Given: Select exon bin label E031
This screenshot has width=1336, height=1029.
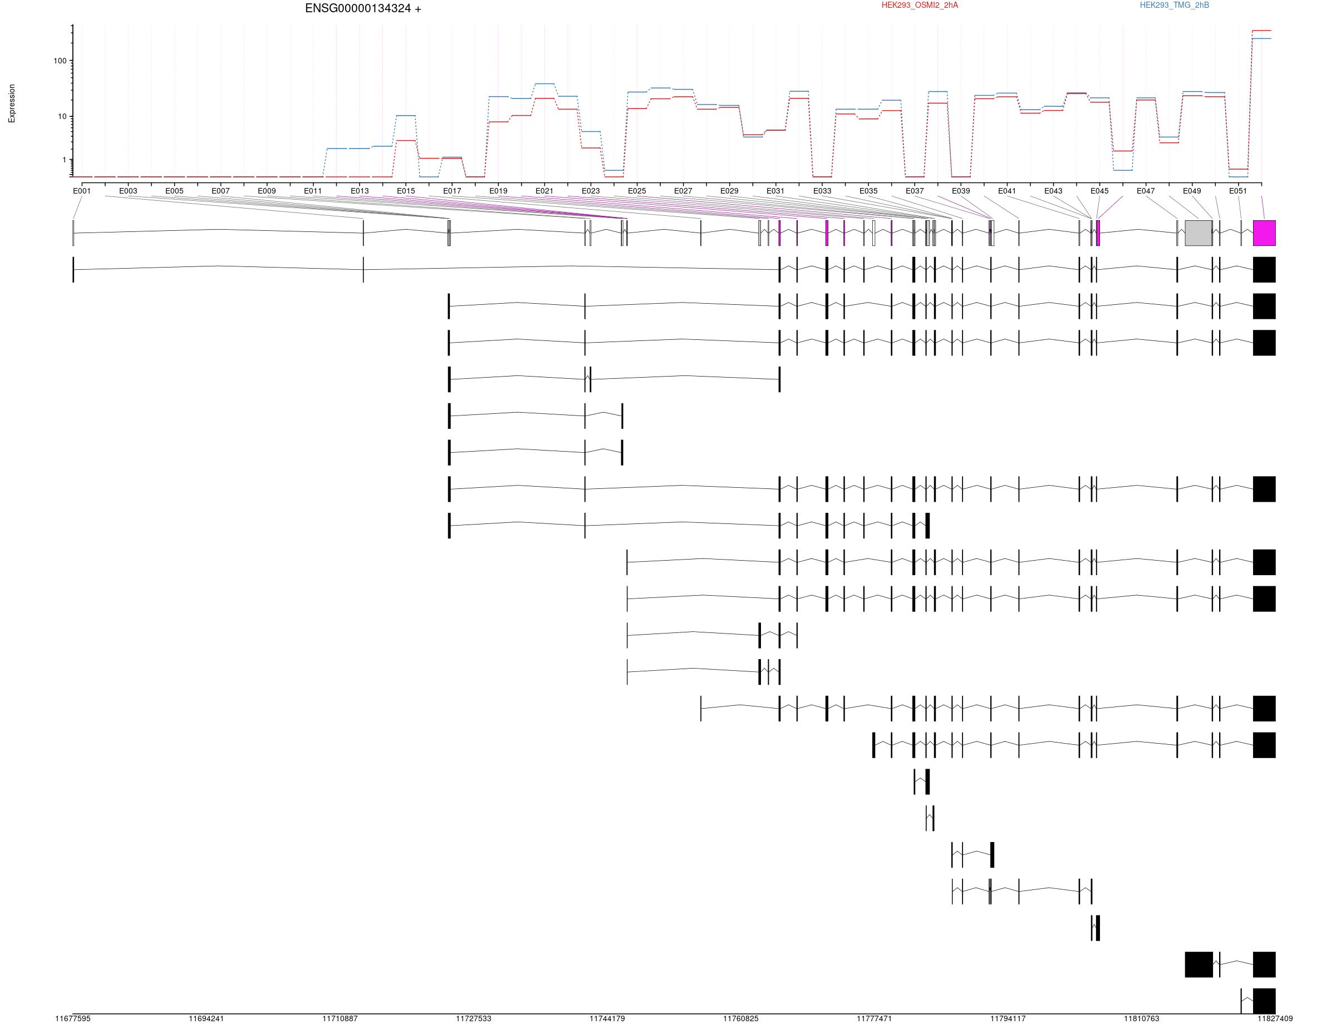Looking at the screenshot, I should click(775, 191).
